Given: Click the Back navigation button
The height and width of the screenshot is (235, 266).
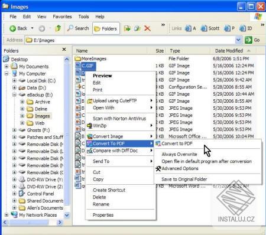Looking at the screenshot, I should [18, 28].
